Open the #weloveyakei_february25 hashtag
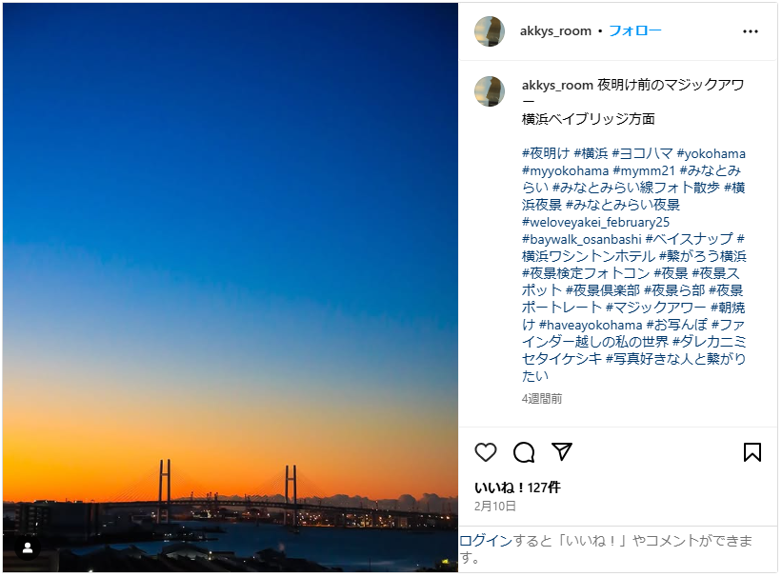The height and width of the screenshot is (577, 782). [x=596, y=222]
